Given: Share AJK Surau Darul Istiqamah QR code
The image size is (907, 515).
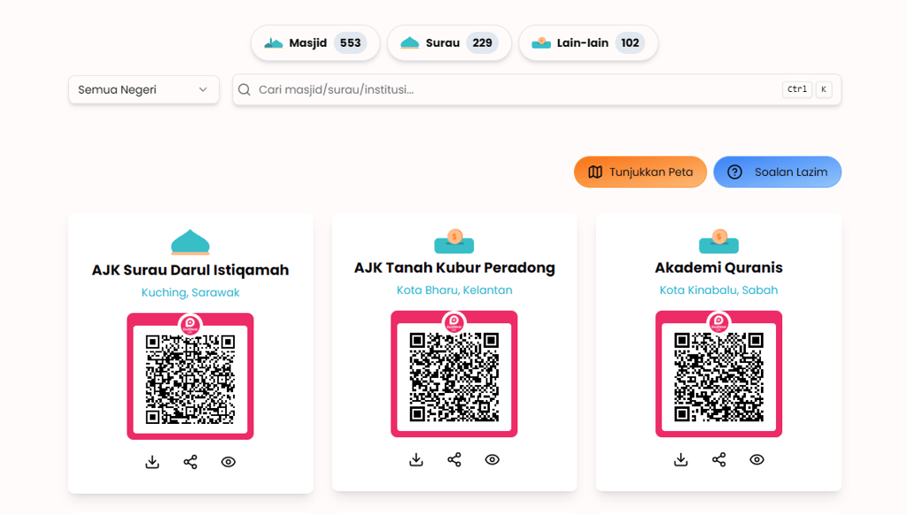Looking at the screenshot, I should 190,462.
